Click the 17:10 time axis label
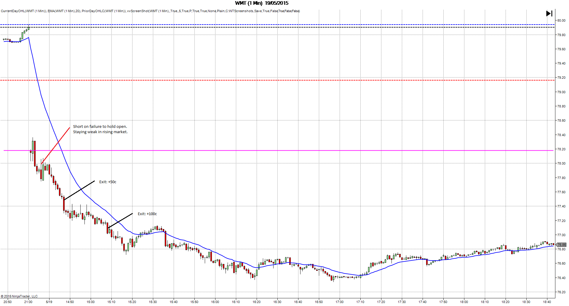The image size is (569, 306). click(x=360, y=302)
